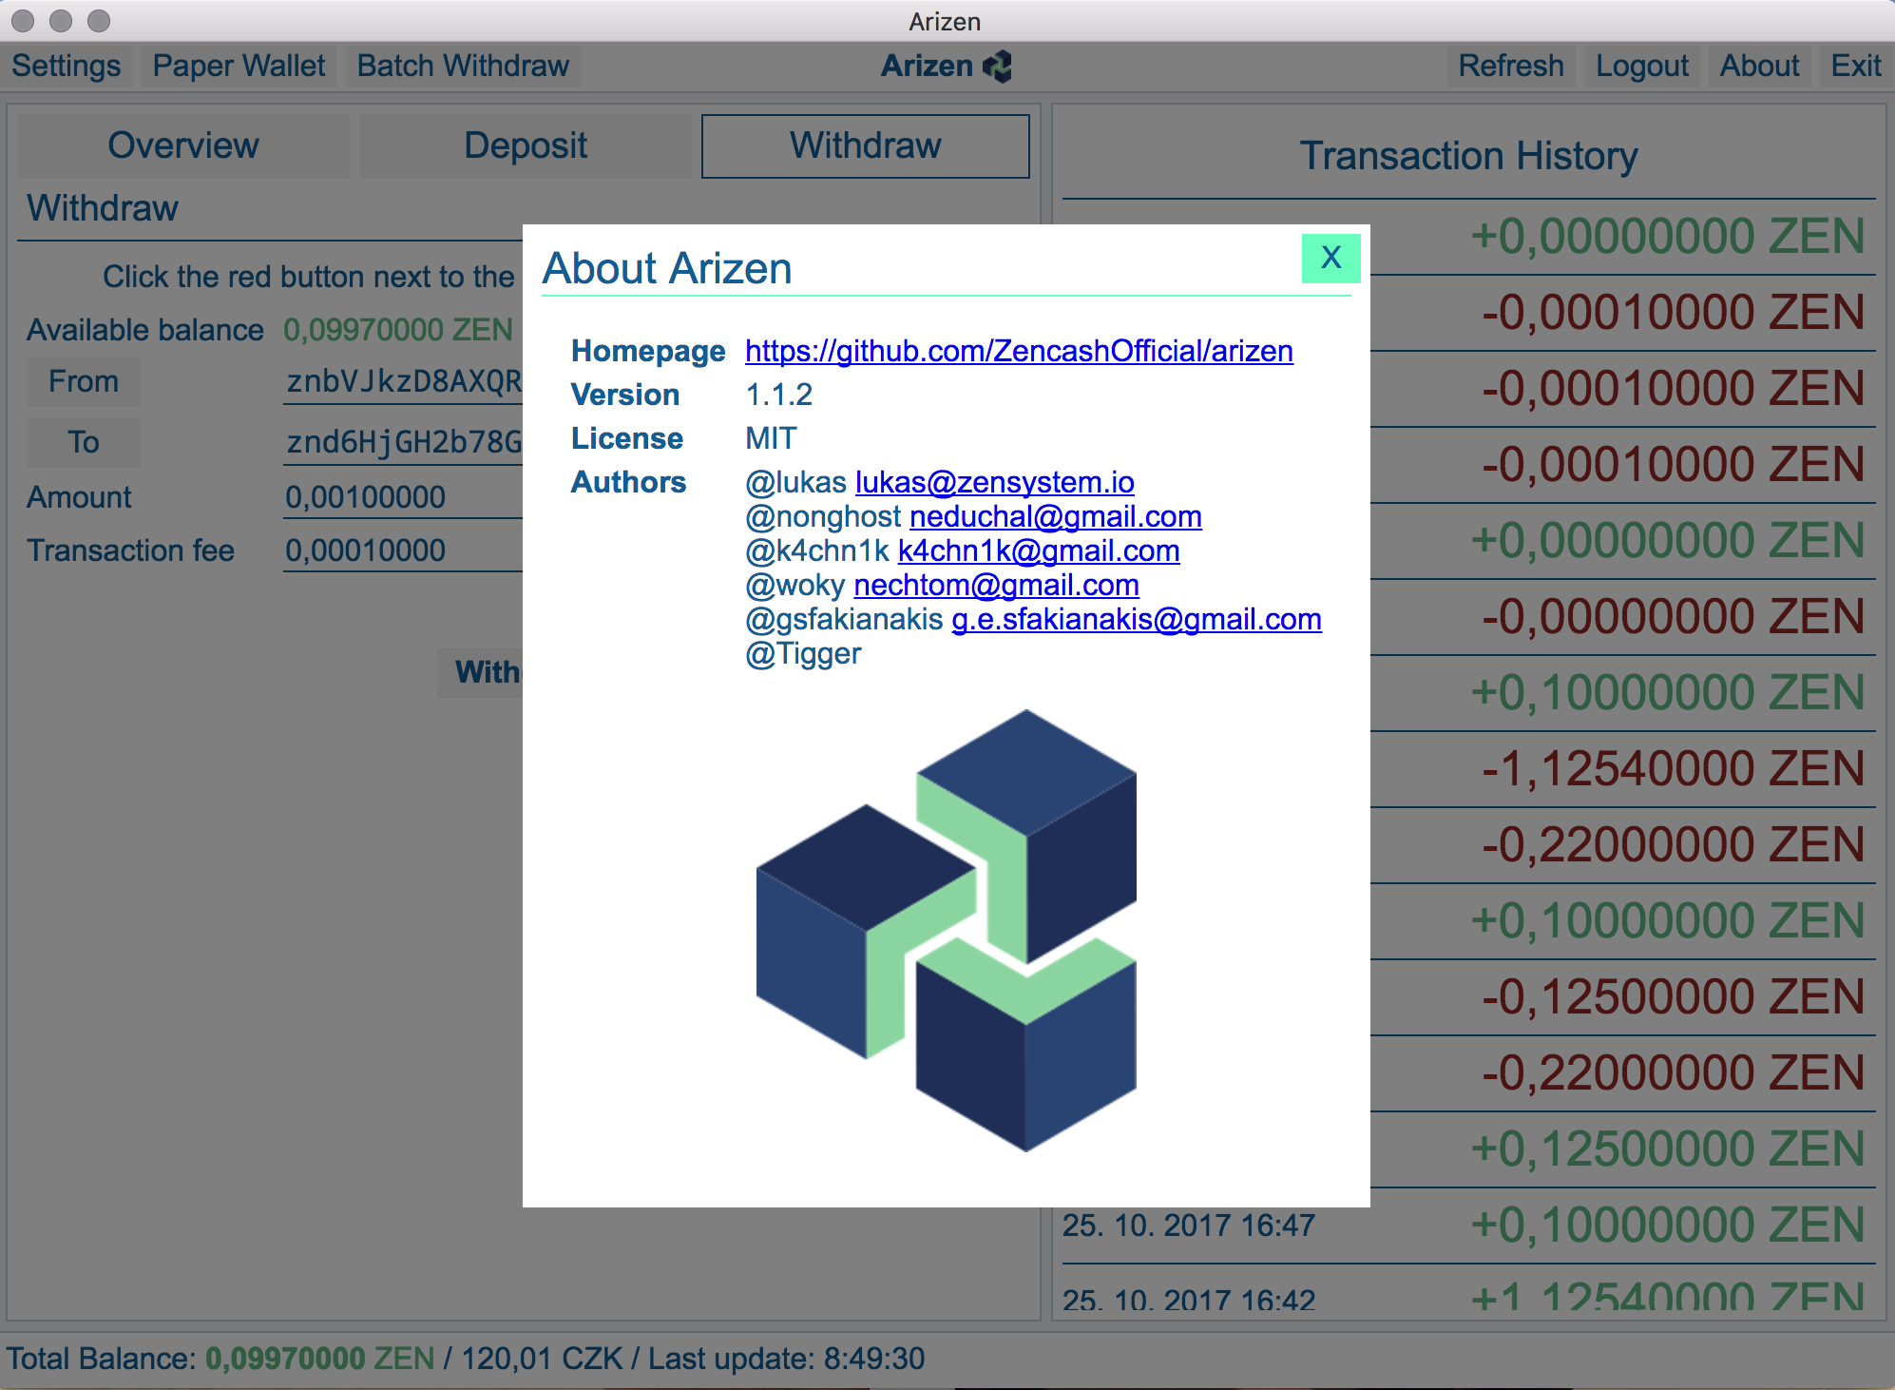Open the Settings menu
Screen dimensions: 1895x1390
[x=67, y=66]
